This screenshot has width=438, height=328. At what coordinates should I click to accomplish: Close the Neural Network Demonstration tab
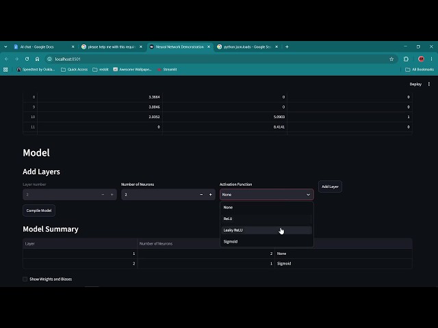coord(209,47)
